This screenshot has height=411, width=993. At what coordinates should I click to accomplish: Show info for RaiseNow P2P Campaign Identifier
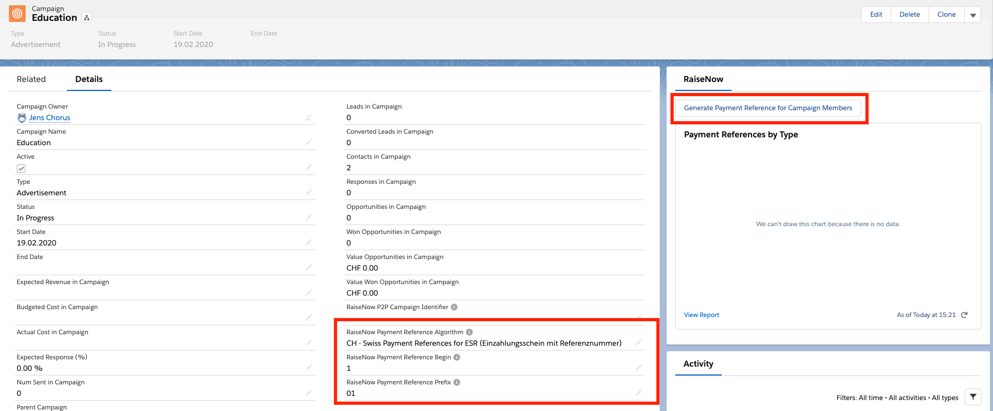(454, 307)
